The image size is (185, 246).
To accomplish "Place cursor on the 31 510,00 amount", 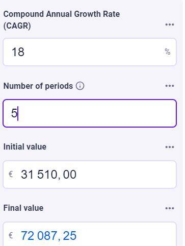I will point(48,175).
